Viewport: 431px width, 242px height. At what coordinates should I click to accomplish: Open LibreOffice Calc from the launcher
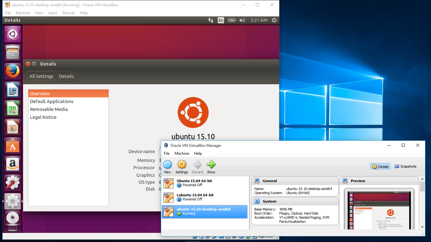pos(13,108)
